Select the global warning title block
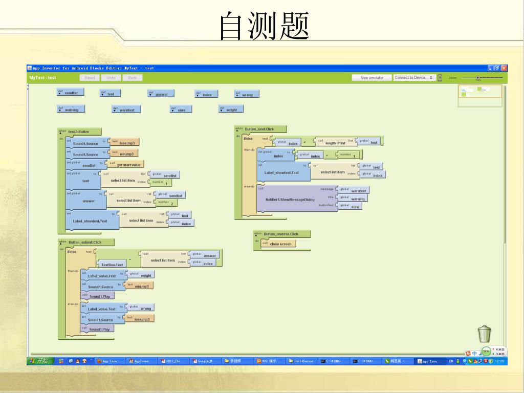This screenshot has width=524, height=393. pos(353,198)
